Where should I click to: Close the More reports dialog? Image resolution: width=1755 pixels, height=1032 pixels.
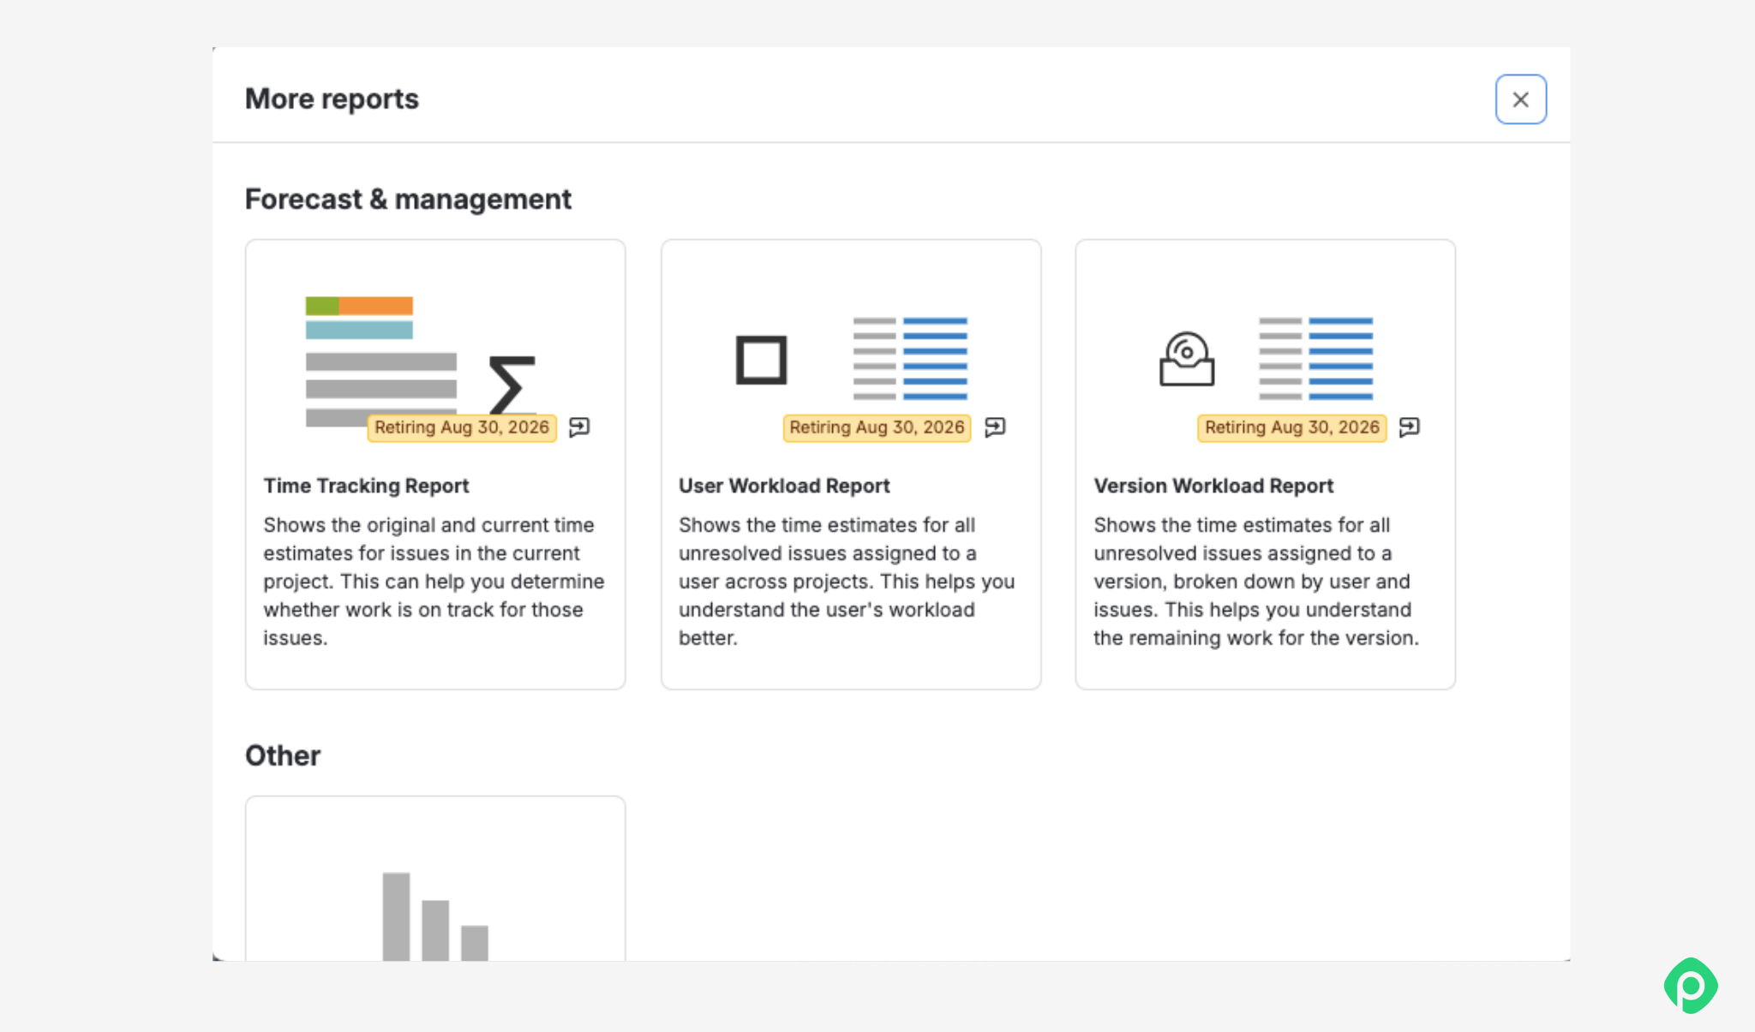pos(1520,99)
